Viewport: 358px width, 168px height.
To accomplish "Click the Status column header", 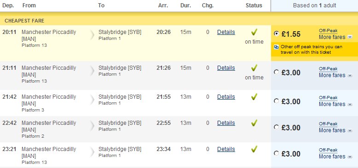I will tap(254, 6).
